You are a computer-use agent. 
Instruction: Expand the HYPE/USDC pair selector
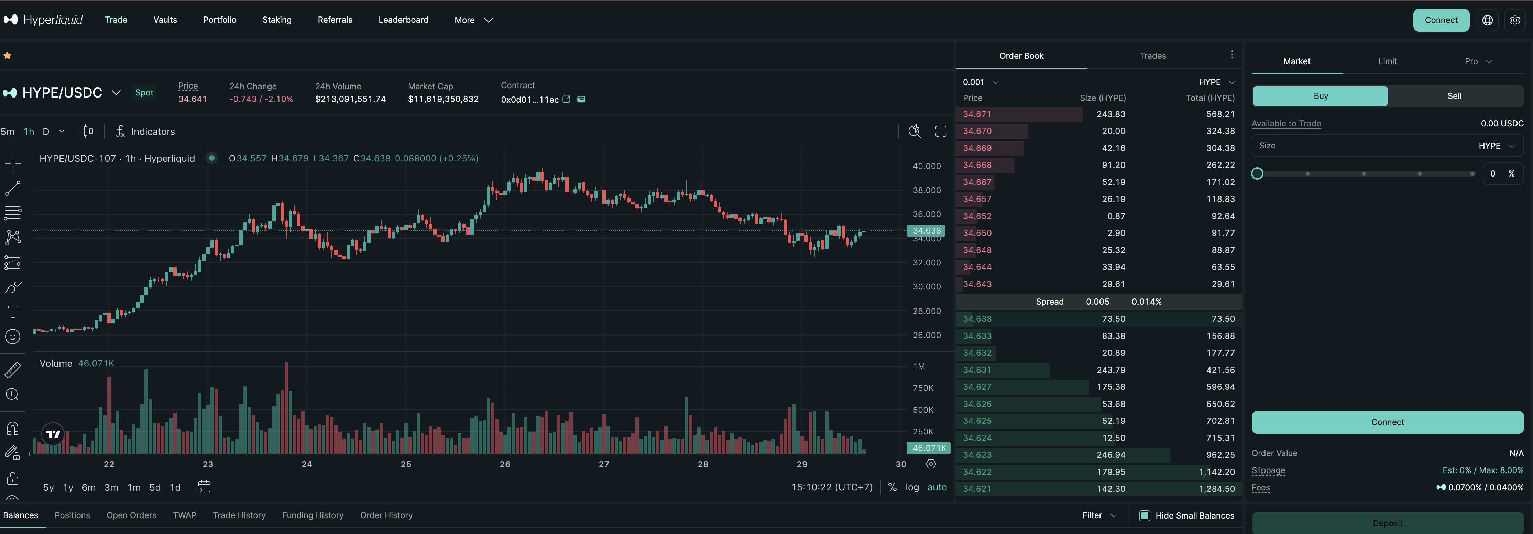click(x=116, y=93)
